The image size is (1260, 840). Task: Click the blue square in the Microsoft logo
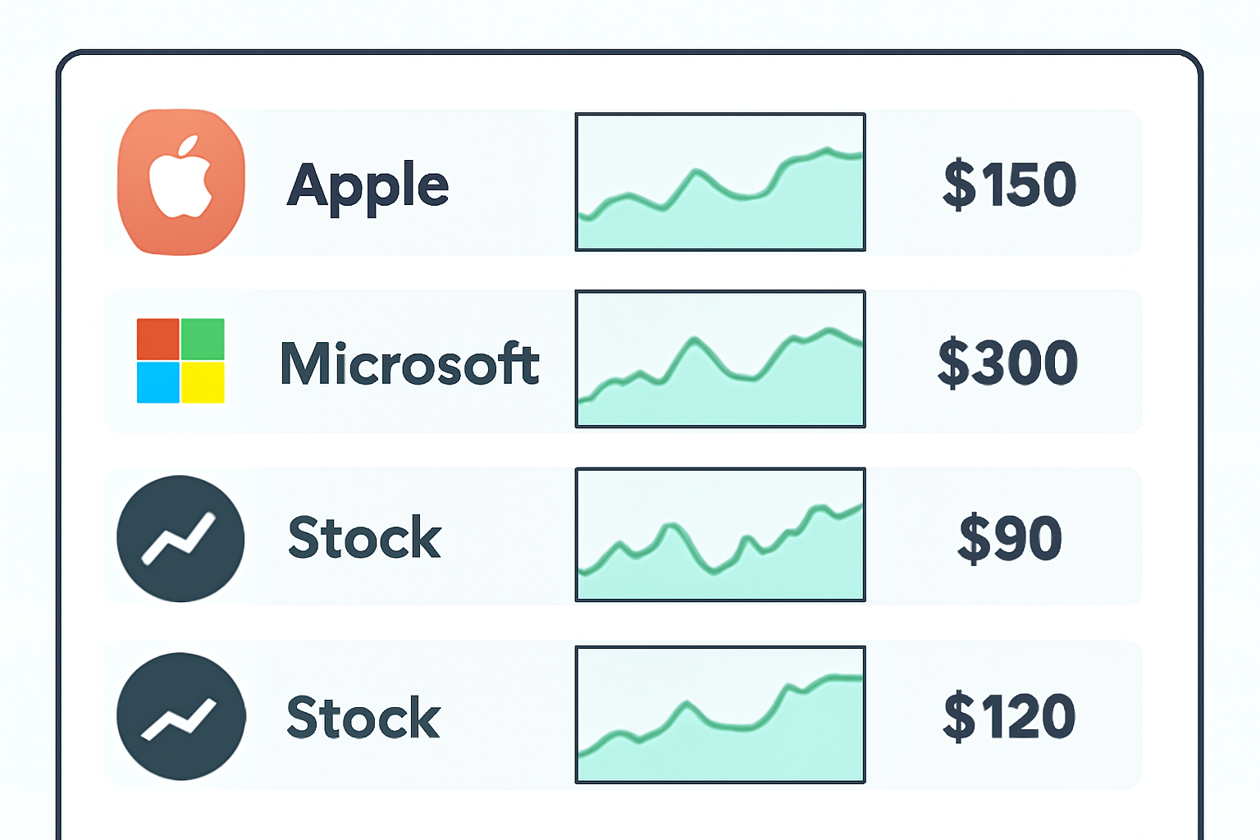pyautogui.click(x=158, y=382)
